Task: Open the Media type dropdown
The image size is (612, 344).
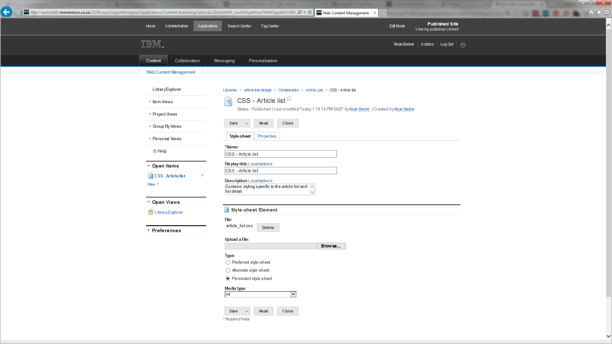Action: click(293, 294)
